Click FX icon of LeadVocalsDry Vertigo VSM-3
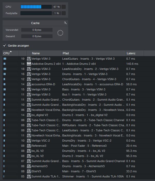 [29, 69]
